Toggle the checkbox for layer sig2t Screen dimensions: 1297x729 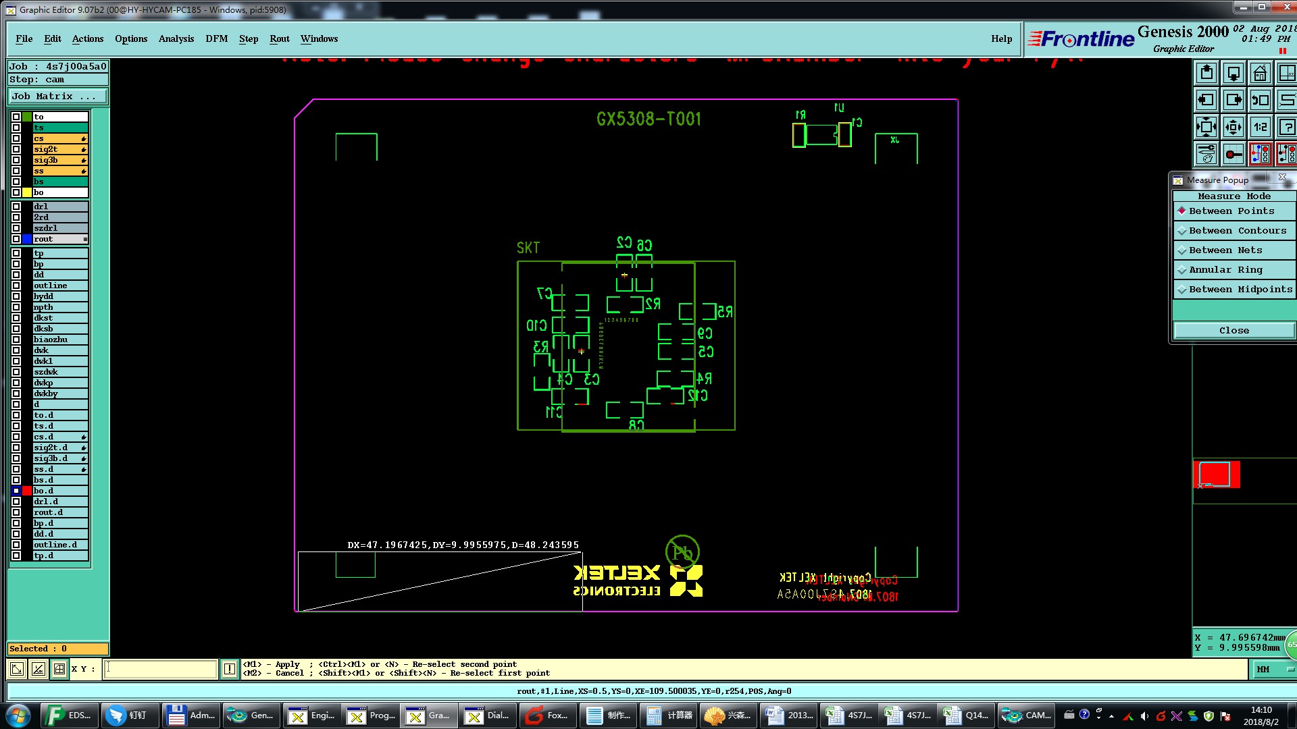[x=16, y=149]
